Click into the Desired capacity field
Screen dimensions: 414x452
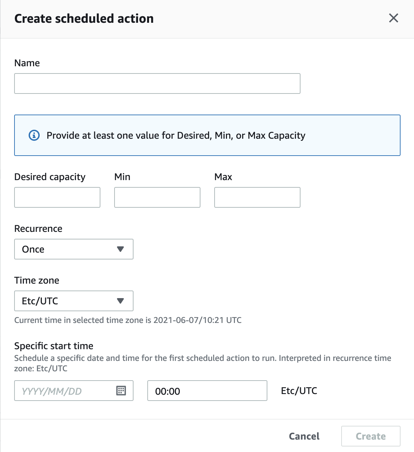click(57, 197)
